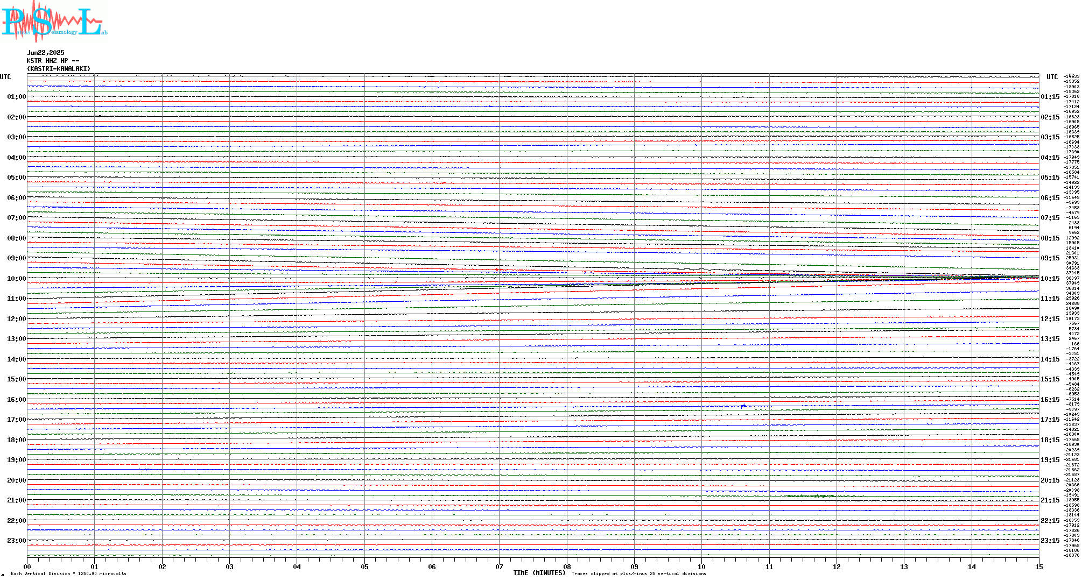Click the 01:15 label on right side
This screenshot has height=581, width=1082.
1050,97
